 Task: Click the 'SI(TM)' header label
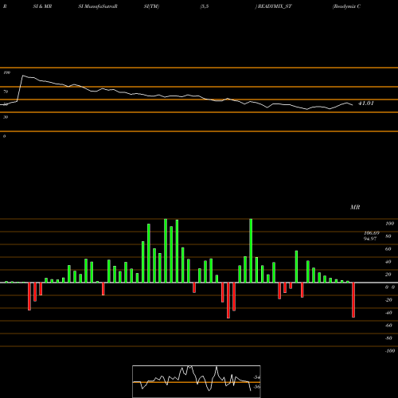coord(151,6)
